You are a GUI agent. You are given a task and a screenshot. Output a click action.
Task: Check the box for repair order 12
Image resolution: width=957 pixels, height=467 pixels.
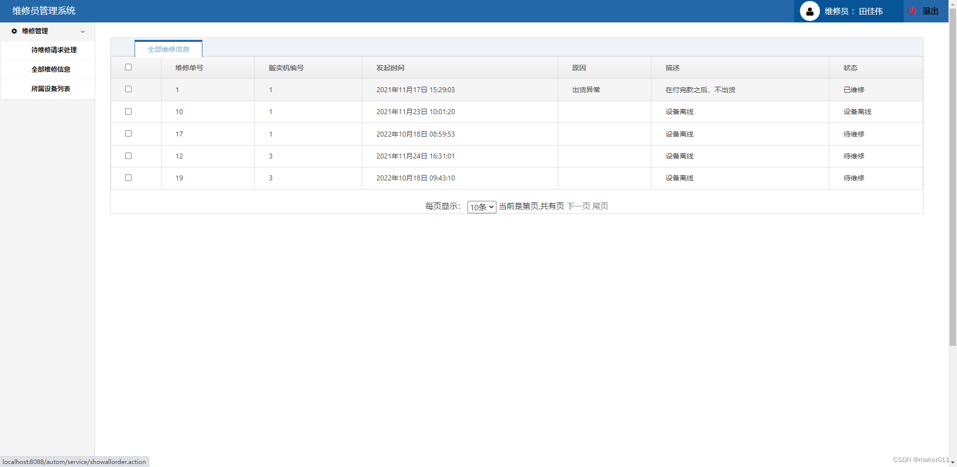click(x=128, y=156)
